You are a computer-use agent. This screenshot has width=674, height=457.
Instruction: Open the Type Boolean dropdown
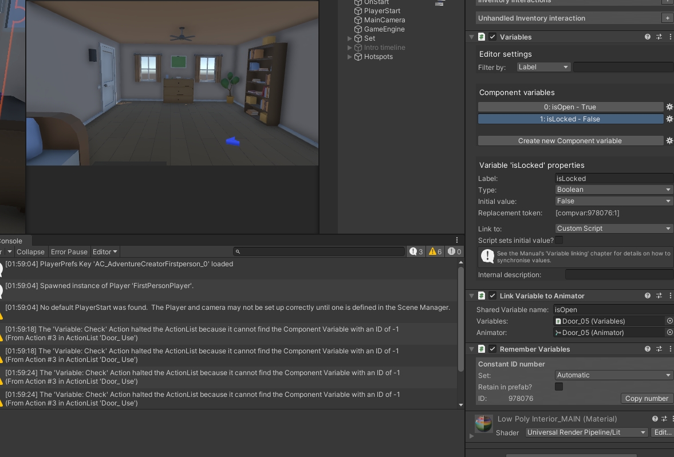pyautogui.click(x=614, y=190)
